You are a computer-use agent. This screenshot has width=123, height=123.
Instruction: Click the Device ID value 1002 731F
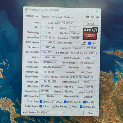pos(85,48)
